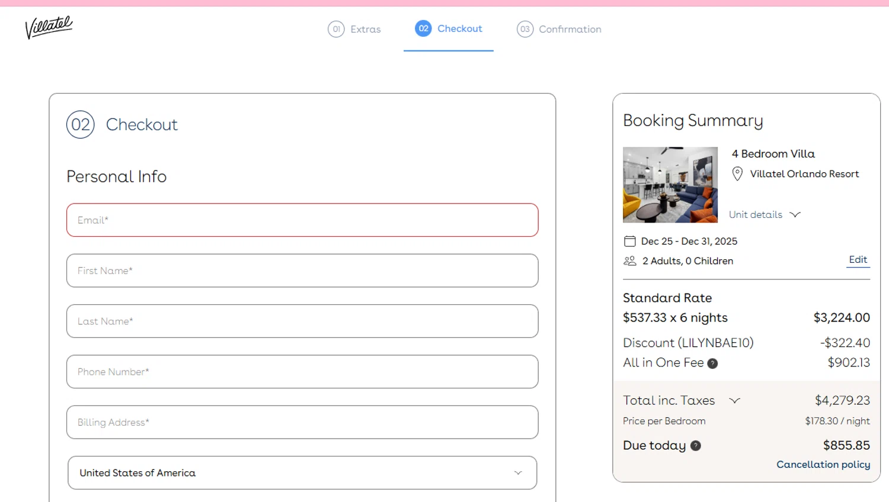Open the Cancellation policy link
Screen dimensions: 889x502
point(823,465)
